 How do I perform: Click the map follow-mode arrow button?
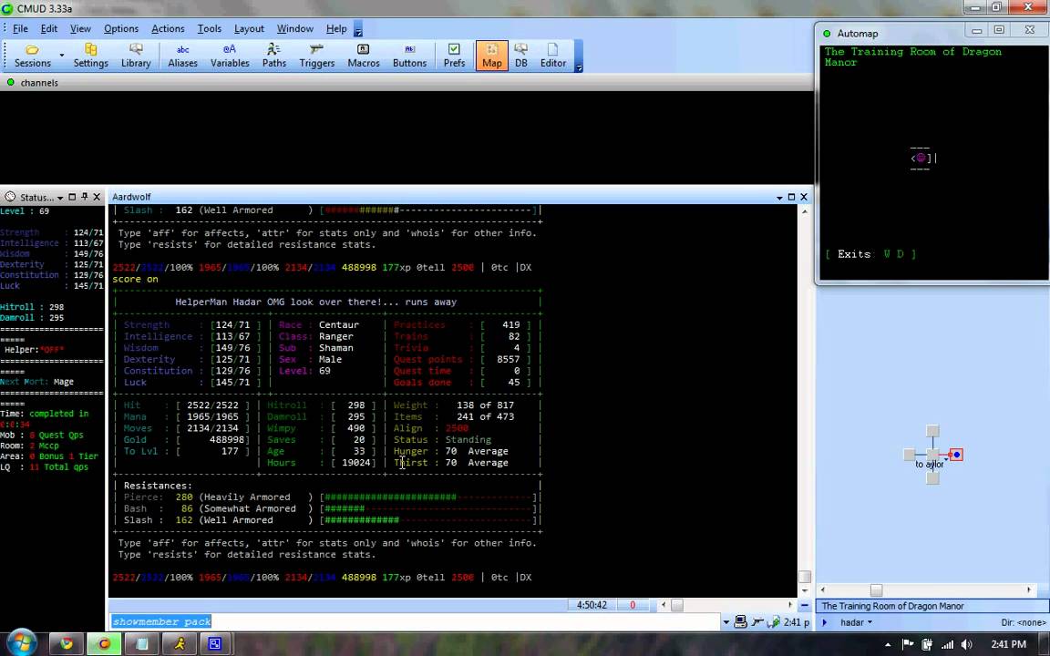825,622
